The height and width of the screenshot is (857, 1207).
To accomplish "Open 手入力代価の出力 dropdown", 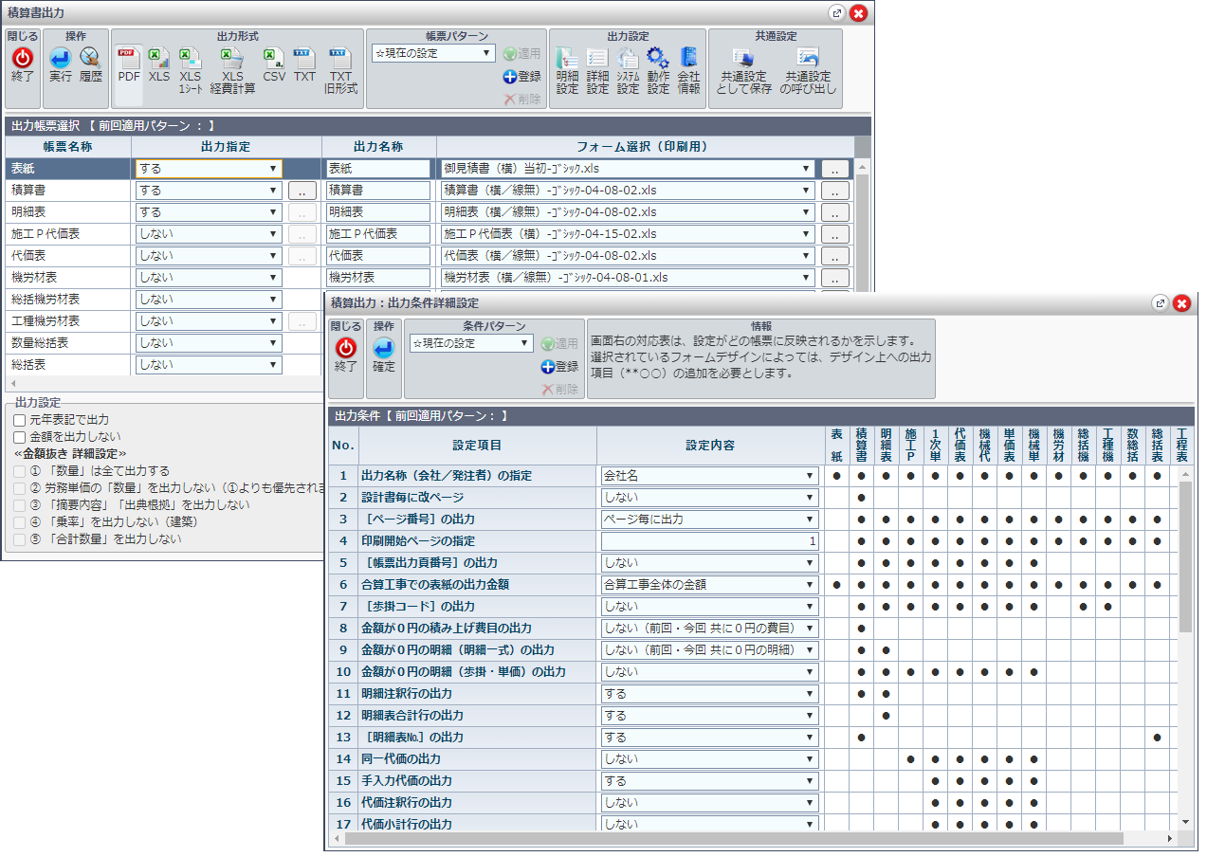I will [x=709, y=781].
